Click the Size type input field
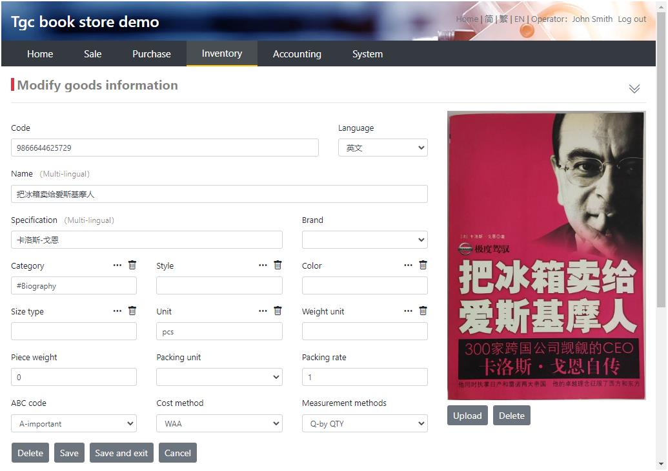This screenshot has width=668, height=471. pyautogui.click(x=74, y=331)
